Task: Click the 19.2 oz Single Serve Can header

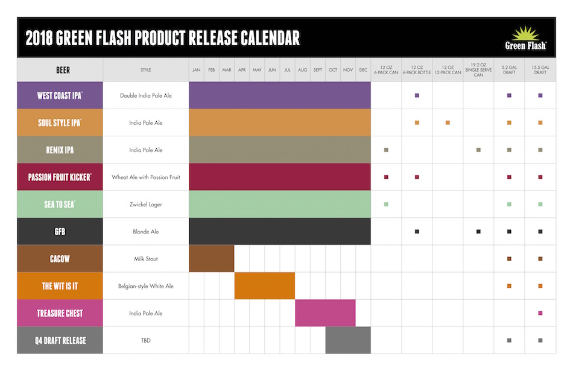Action: tap(478, 70)
